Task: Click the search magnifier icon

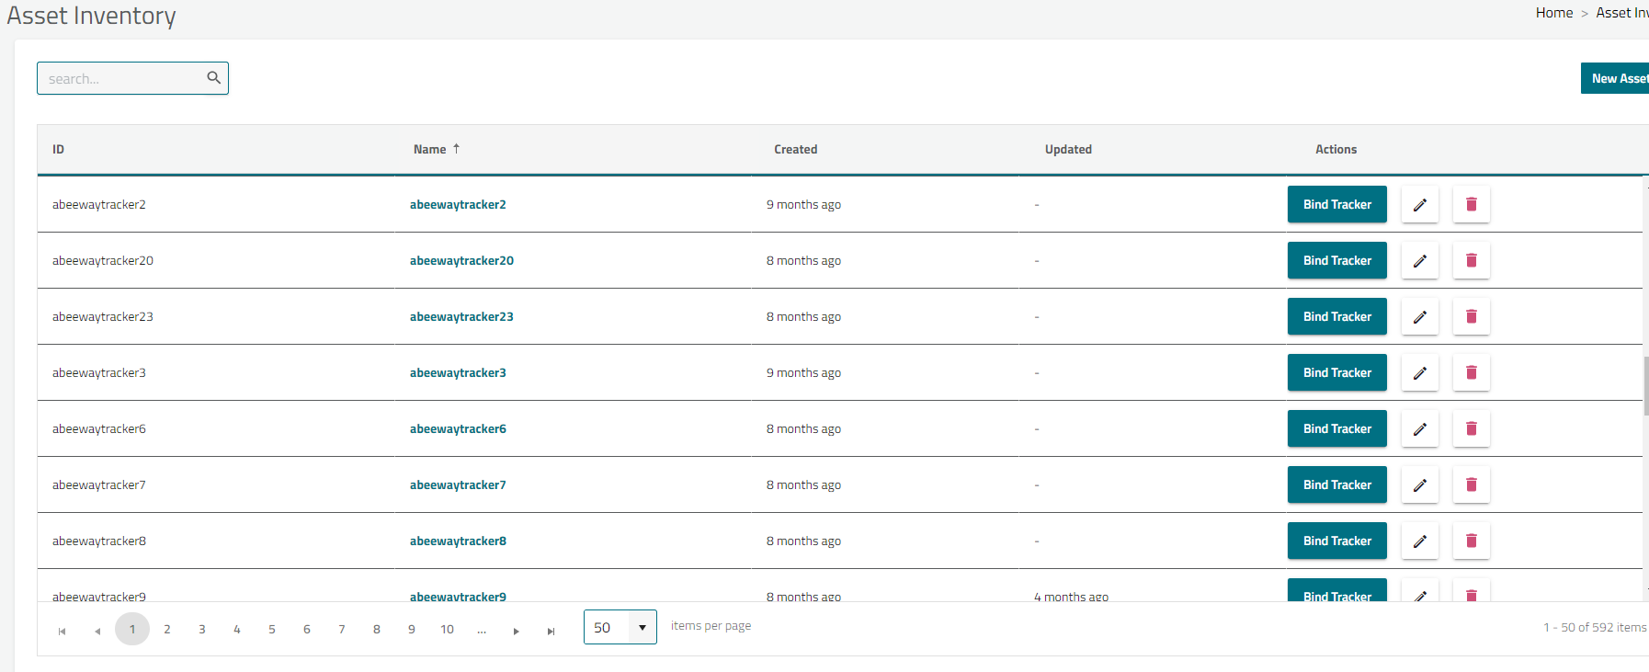Action: pos(213,78)
